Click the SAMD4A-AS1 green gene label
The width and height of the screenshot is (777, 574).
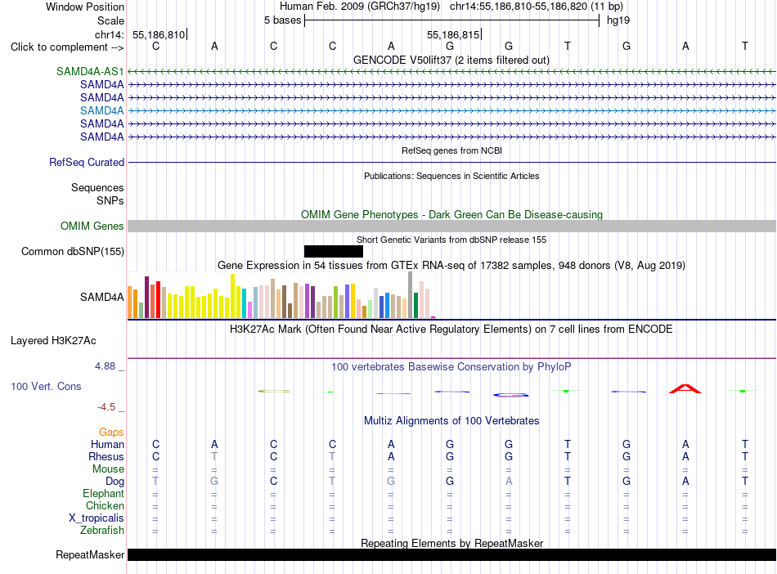coord(90,71)
